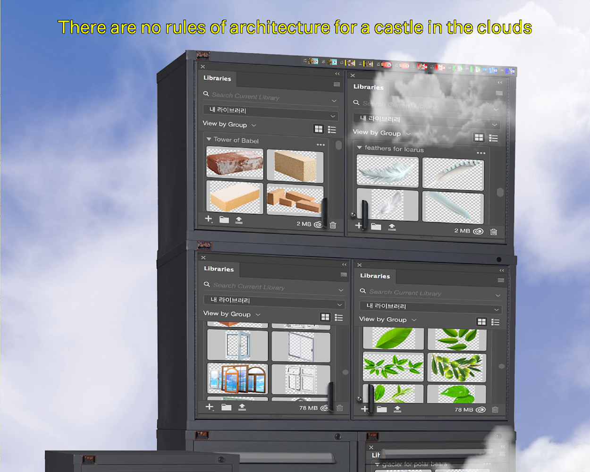The image size is (590, 472).
Task: Collapse the feathers for Icarus group triangle
Action: point(360,147)
